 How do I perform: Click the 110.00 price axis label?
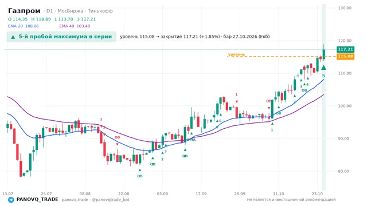345,73
